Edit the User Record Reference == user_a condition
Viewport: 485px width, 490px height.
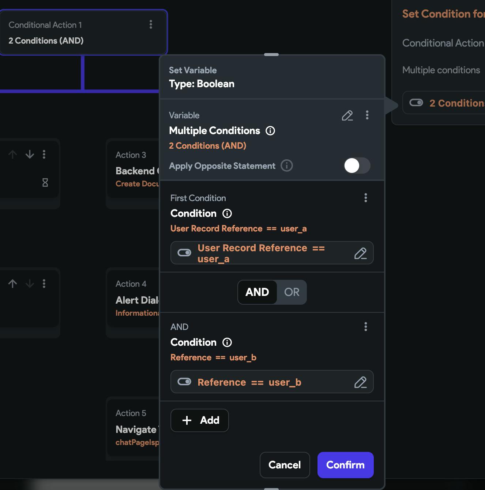click(x=360, y=253)
